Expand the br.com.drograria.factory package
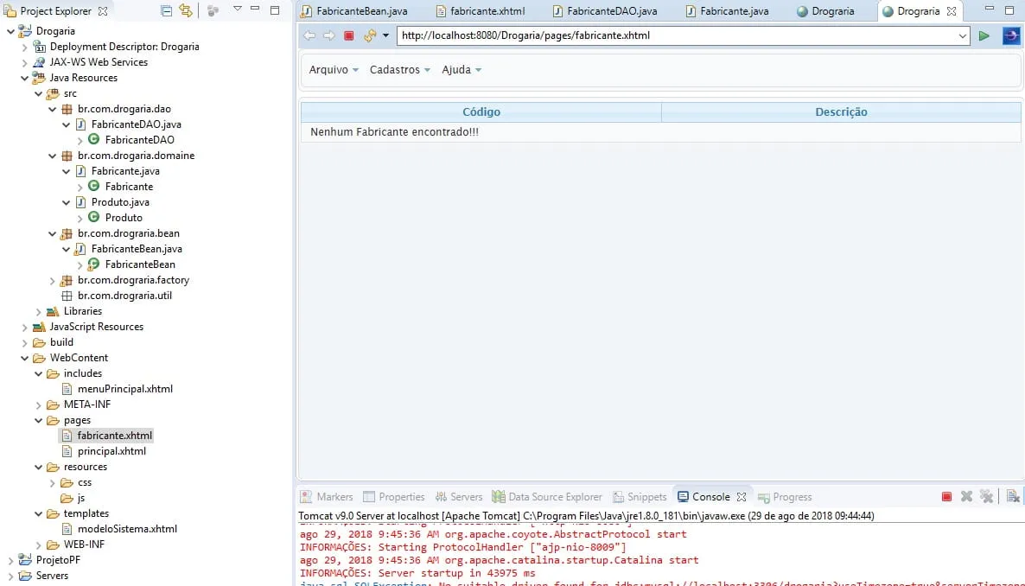This screenshot has width=1025, height=586. tap(53, 280)
